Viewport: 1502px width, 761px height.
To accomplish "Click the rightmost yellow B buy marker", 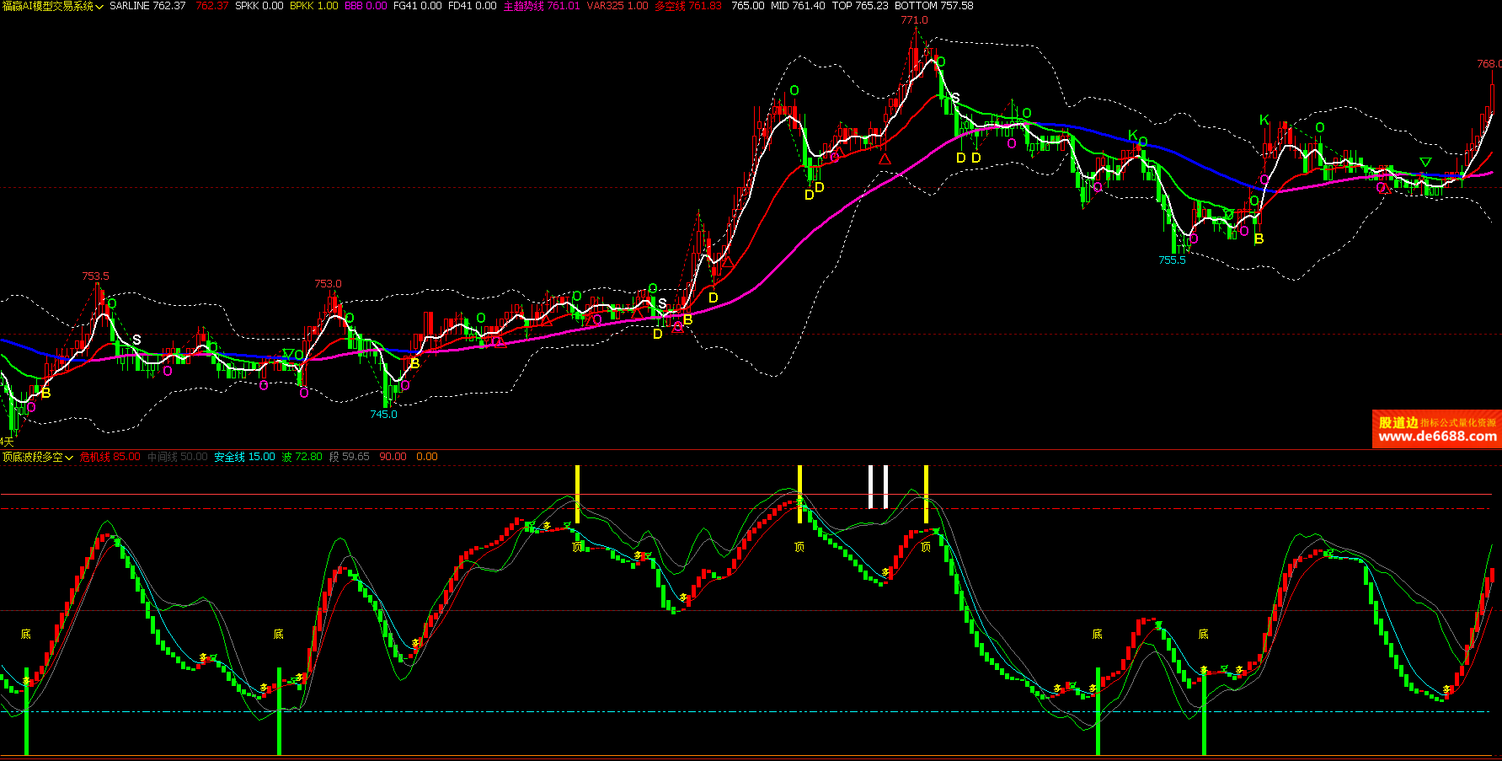I will (1259, 239).
